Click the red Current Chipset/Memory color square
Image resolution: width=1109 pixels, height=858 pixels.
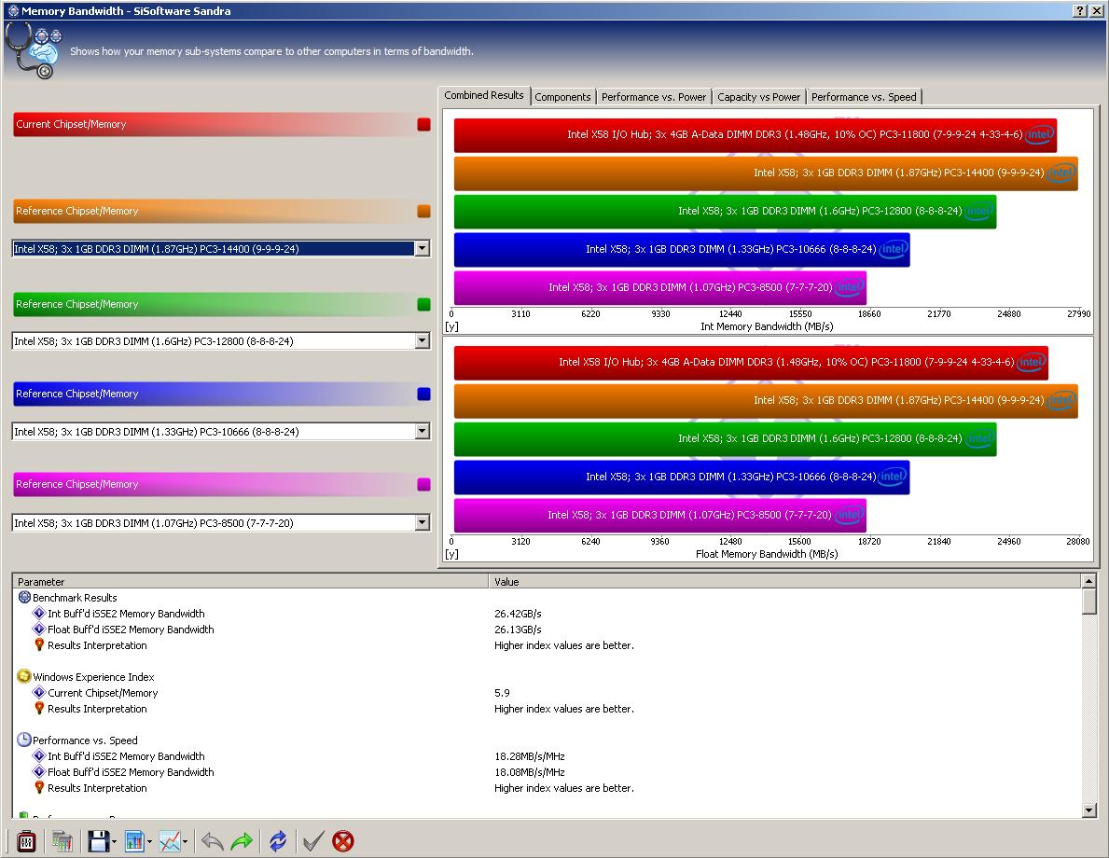coord(423,124)
